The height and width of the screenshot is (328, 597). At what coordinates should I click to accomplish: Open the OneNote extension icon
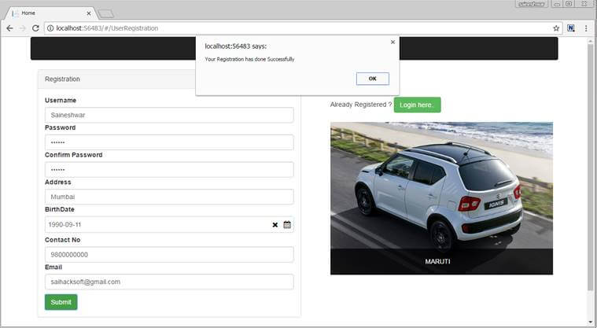pos(571,28)
